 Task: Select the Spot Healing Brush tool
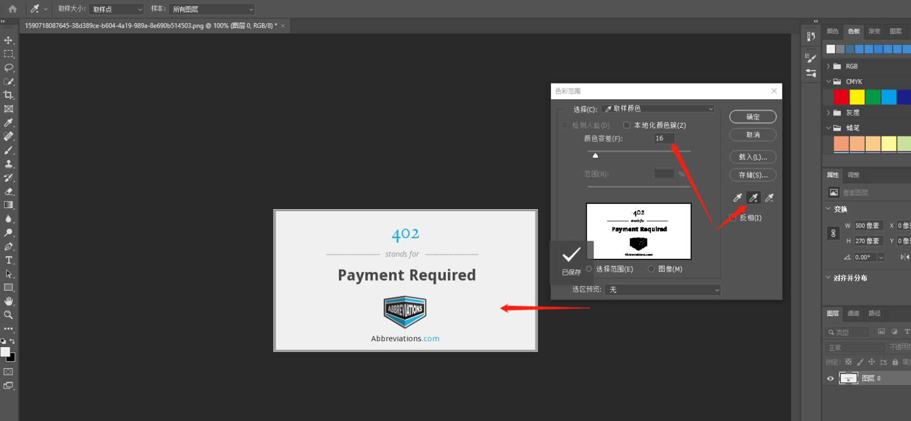[x=9, y=136]
